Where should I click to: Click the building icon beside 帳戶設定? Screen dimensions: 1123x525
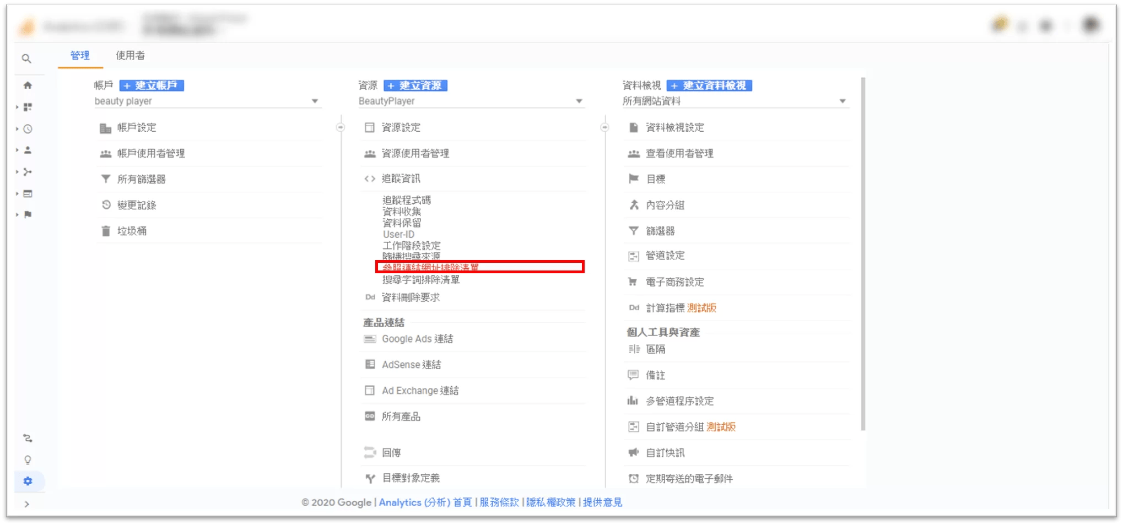(x=105, y=128)
